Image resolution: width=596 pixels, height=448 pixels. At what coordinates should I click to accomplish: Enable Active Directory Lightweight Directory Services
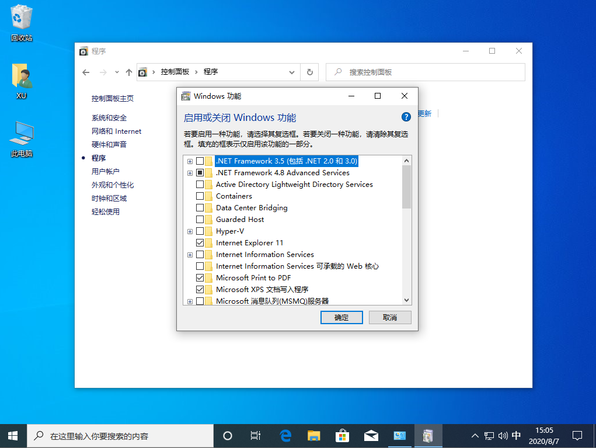tap(200, 185)
